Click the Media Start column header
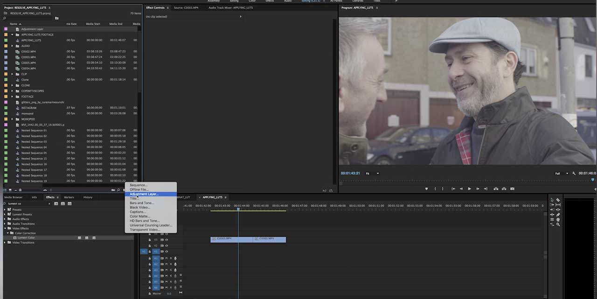This screenshot has width=597, height=299. (x=93, y=24)
